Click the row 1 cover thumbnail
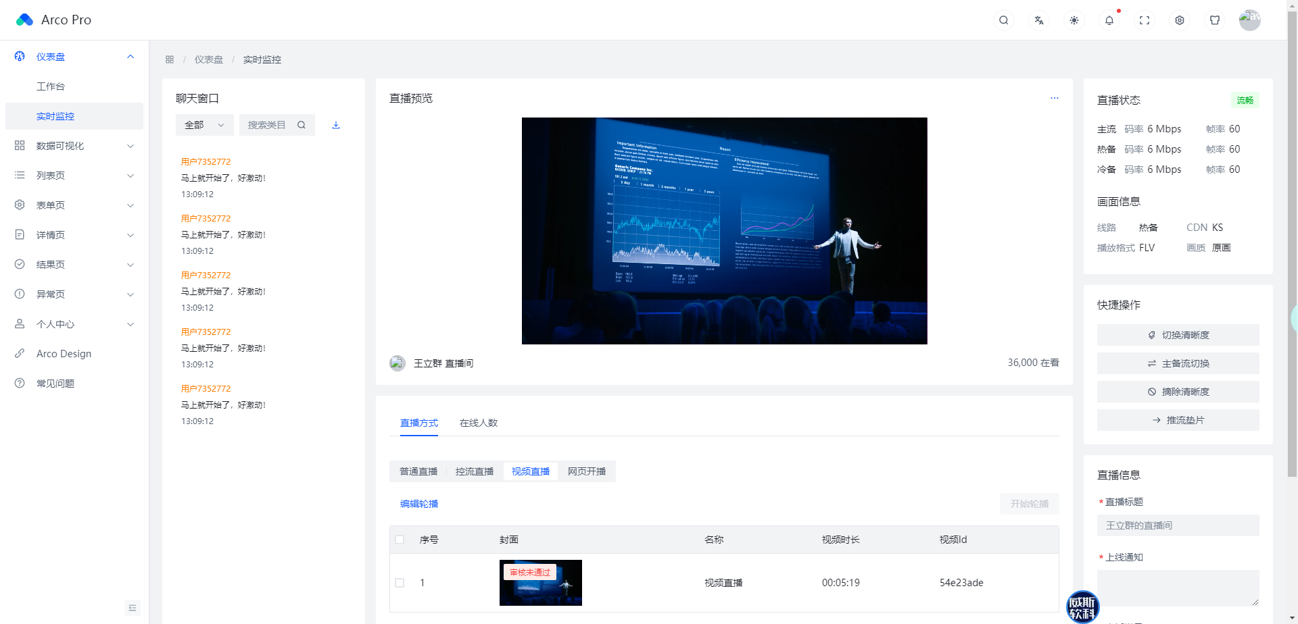This screenshot has width=1298, height=624. click(541, 583)
